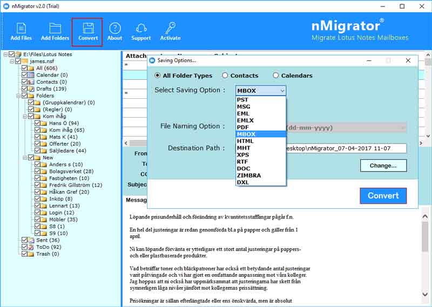Open the Support headset icon
The width and height of the screenshot is (432, 307).
click(x=141, y=29)
